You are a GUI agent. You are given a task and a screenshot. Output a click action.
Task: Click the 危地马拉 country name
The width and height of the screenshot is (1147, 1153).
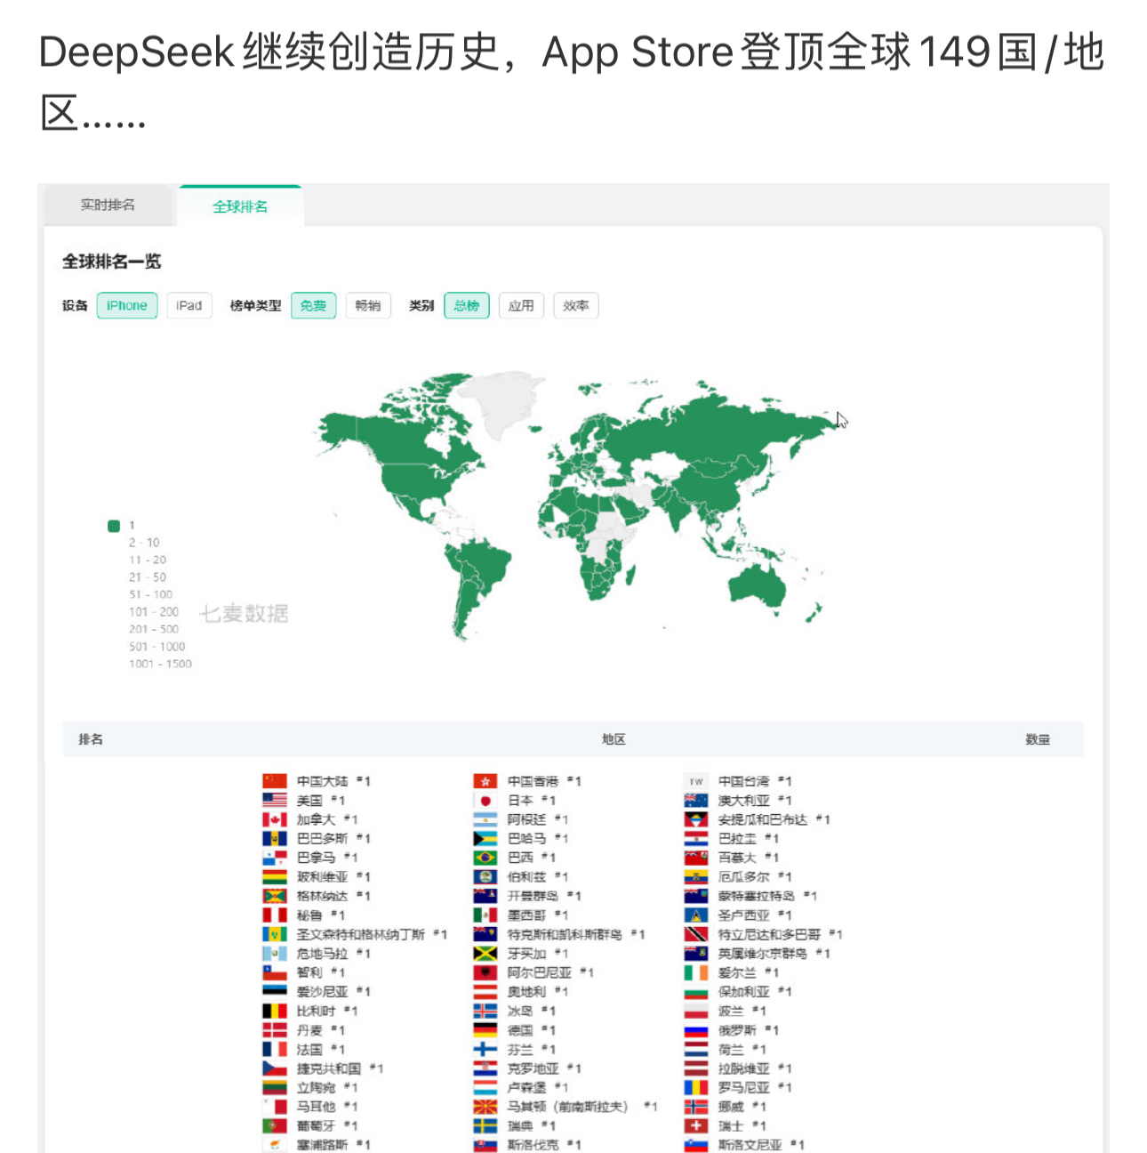pyautogui.click(x=322, y=954)
